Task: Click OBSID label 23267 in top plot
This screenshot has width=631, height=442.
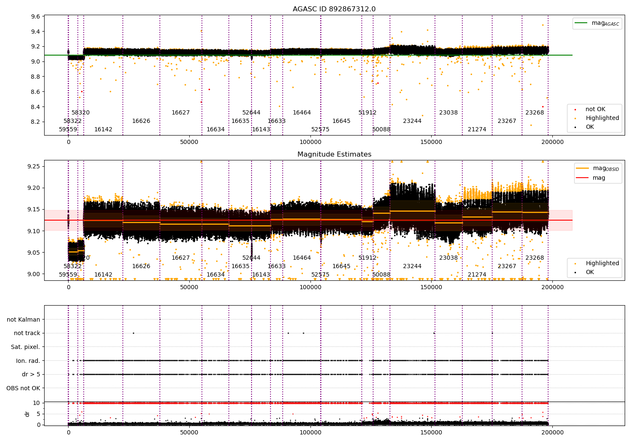Action: 506,121
